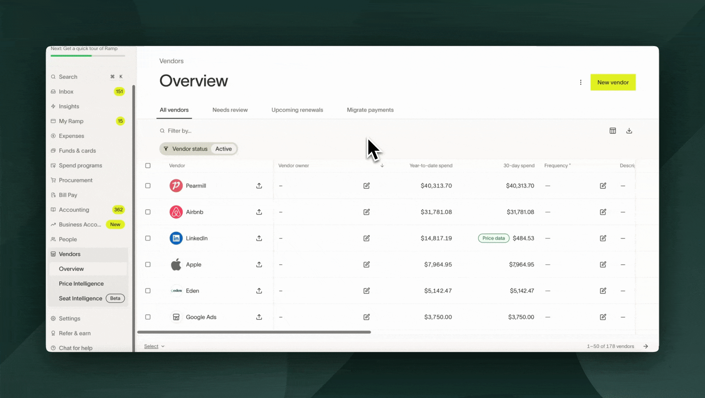Click the upload icon in the Eden row
Viewport: 705px width, 398px height.
(x=259, y=291)
